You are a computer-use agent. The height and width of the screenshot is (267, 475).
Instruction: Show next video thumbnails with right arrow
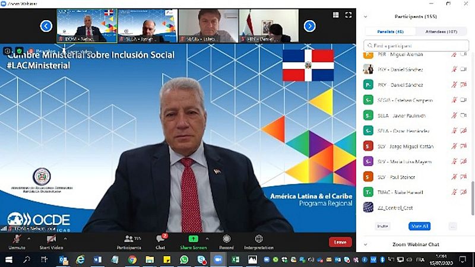pyautogui.click(x=309, y=26)
